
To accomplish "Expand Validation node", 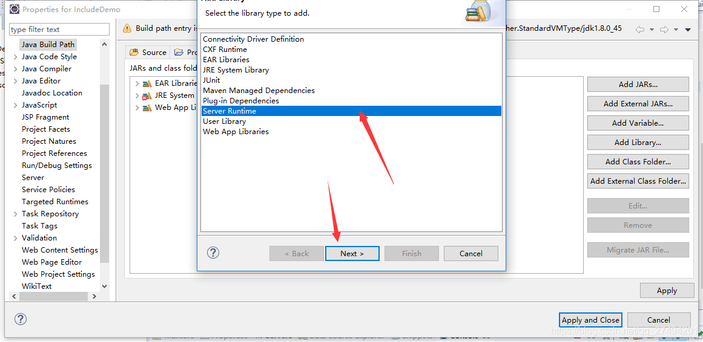I will 16,238.
